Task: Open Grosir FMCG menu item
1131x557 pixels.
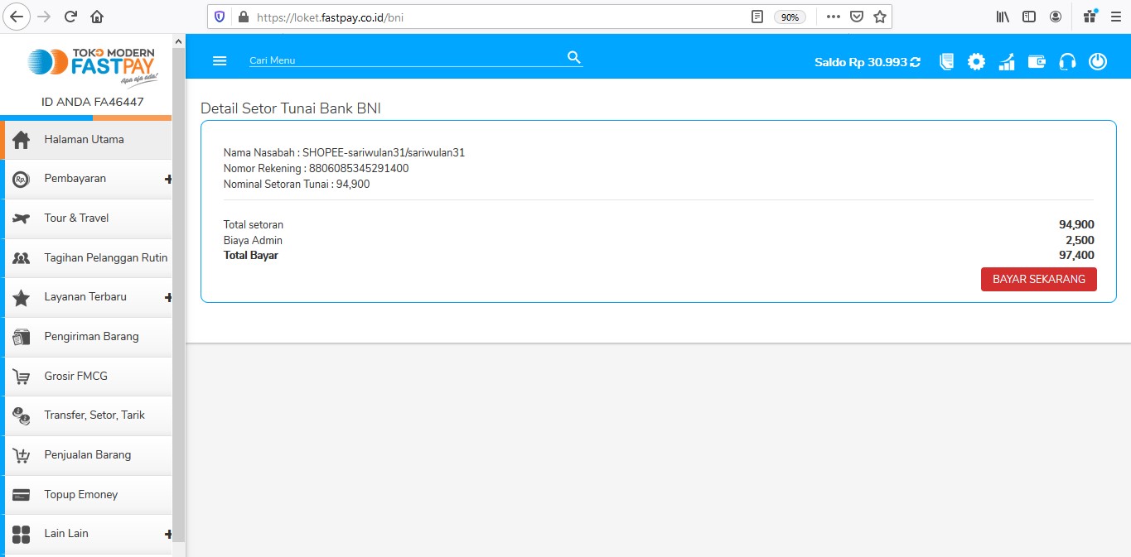Action: [86, 376]
